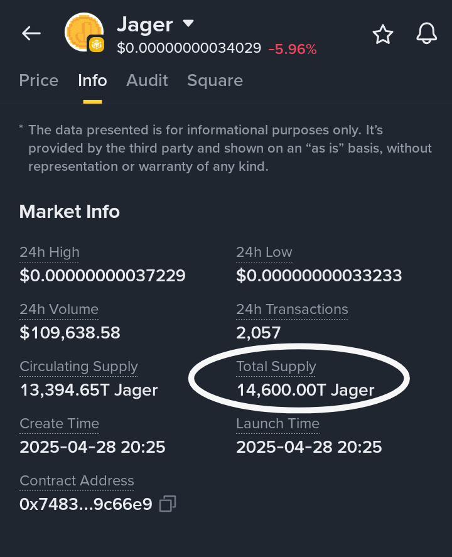Tap the 0x7483...9c66e9 address text
Viewport: 452px width, 557px height.
[86, 504]
